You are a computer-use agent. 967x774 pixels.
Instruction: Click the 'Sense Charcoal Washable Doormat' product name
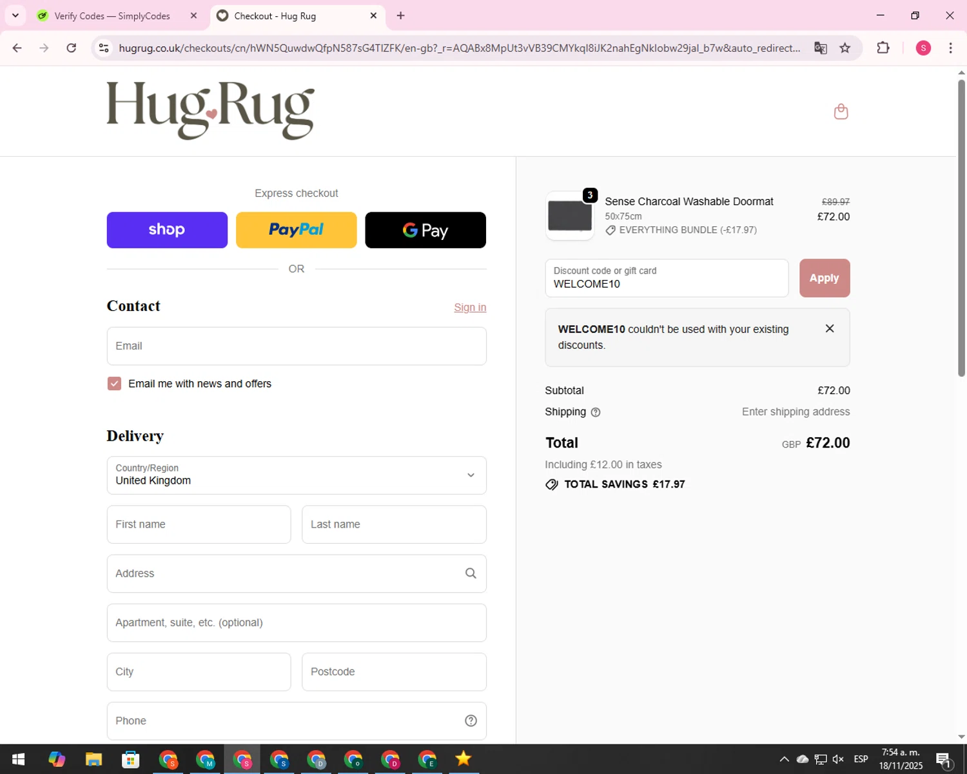pos(689,202)
